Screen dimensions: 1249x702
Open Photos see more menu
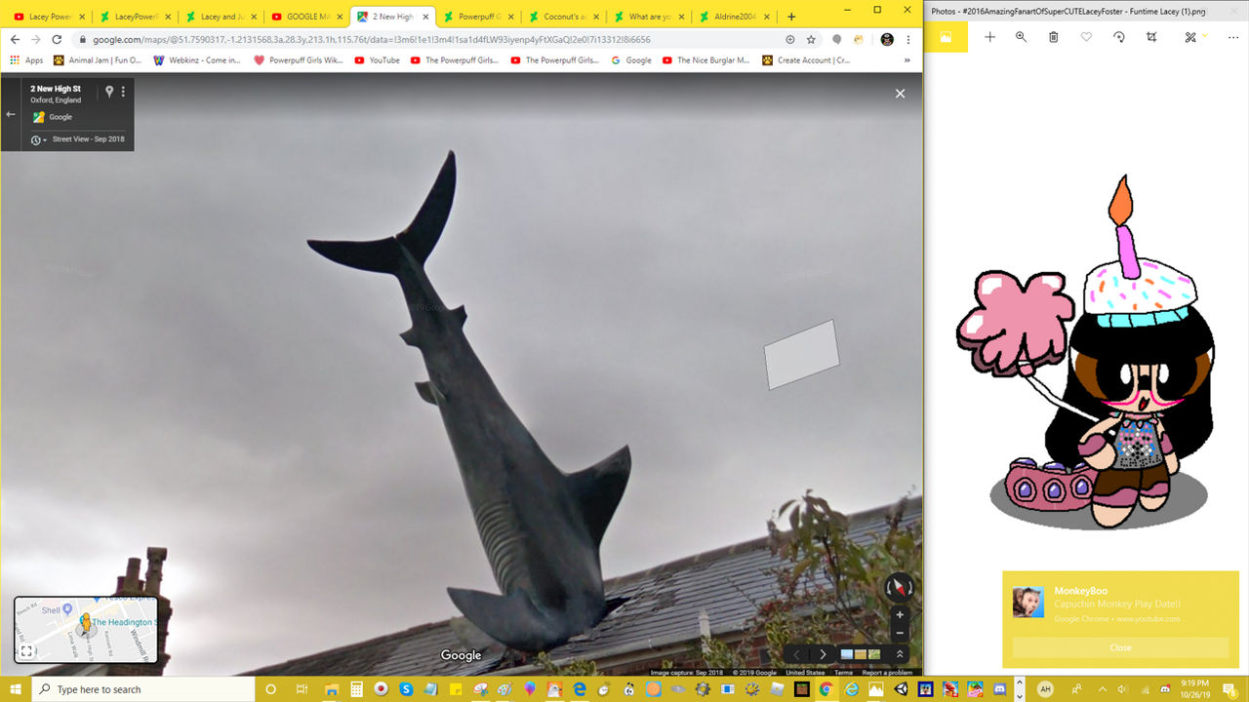[x=1233, y=37]
